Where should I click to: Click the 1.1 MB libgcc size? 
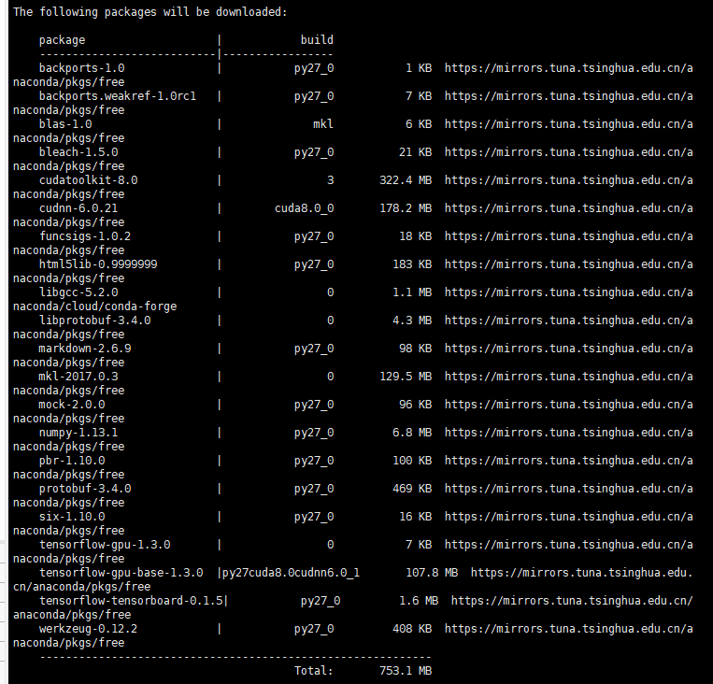pyautogui.click(x=412, y=292)
